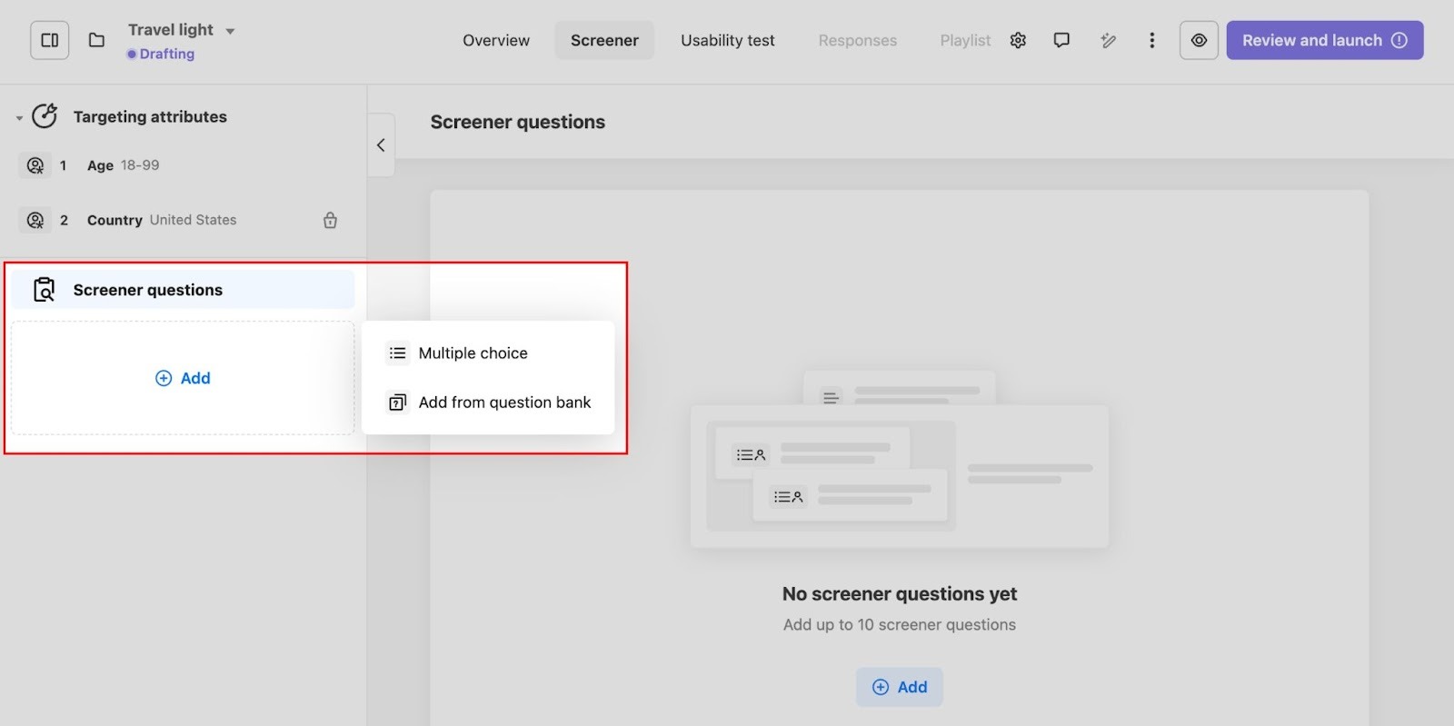Toggle the sidebar panel icon
This screenshot has width=1454, height=726.
click(x=50, y=40)
